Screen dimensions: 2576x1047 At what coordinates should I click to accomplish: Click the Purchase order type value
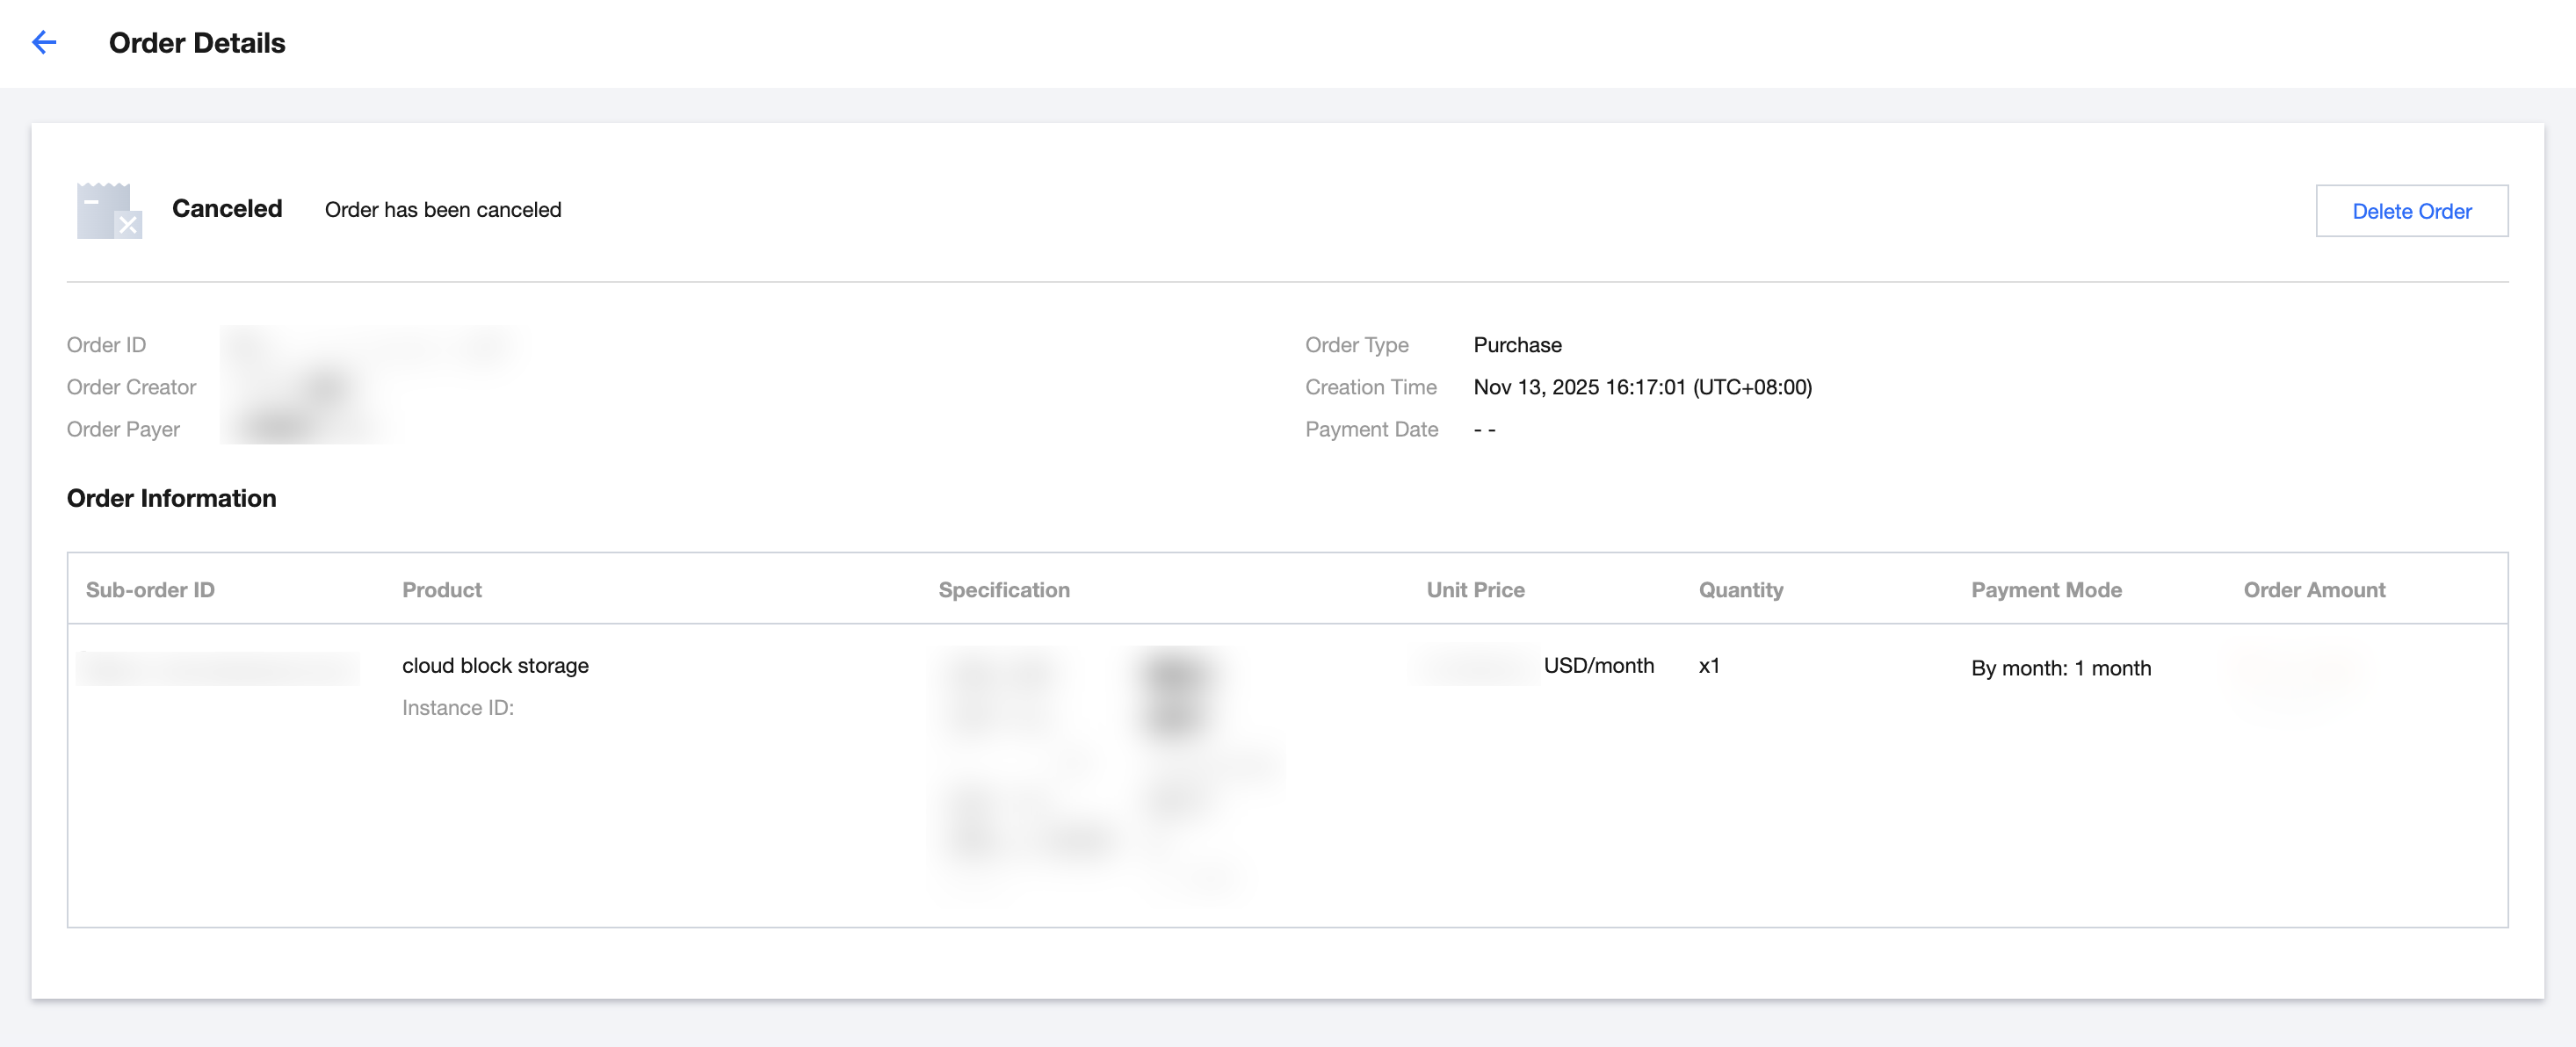[1517, 345]
